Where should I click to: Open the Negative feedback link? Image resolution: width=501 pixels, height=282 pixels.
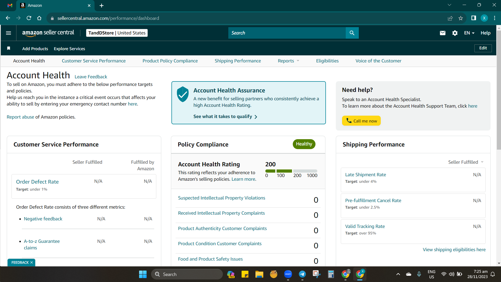[x=43, y=219]
